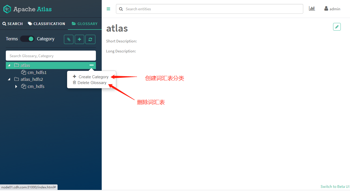Image resolution: width=350 pixels, height=191 pixels.
Task: Expand the cm_hdfs category node
Action: [x=16, y=86]
